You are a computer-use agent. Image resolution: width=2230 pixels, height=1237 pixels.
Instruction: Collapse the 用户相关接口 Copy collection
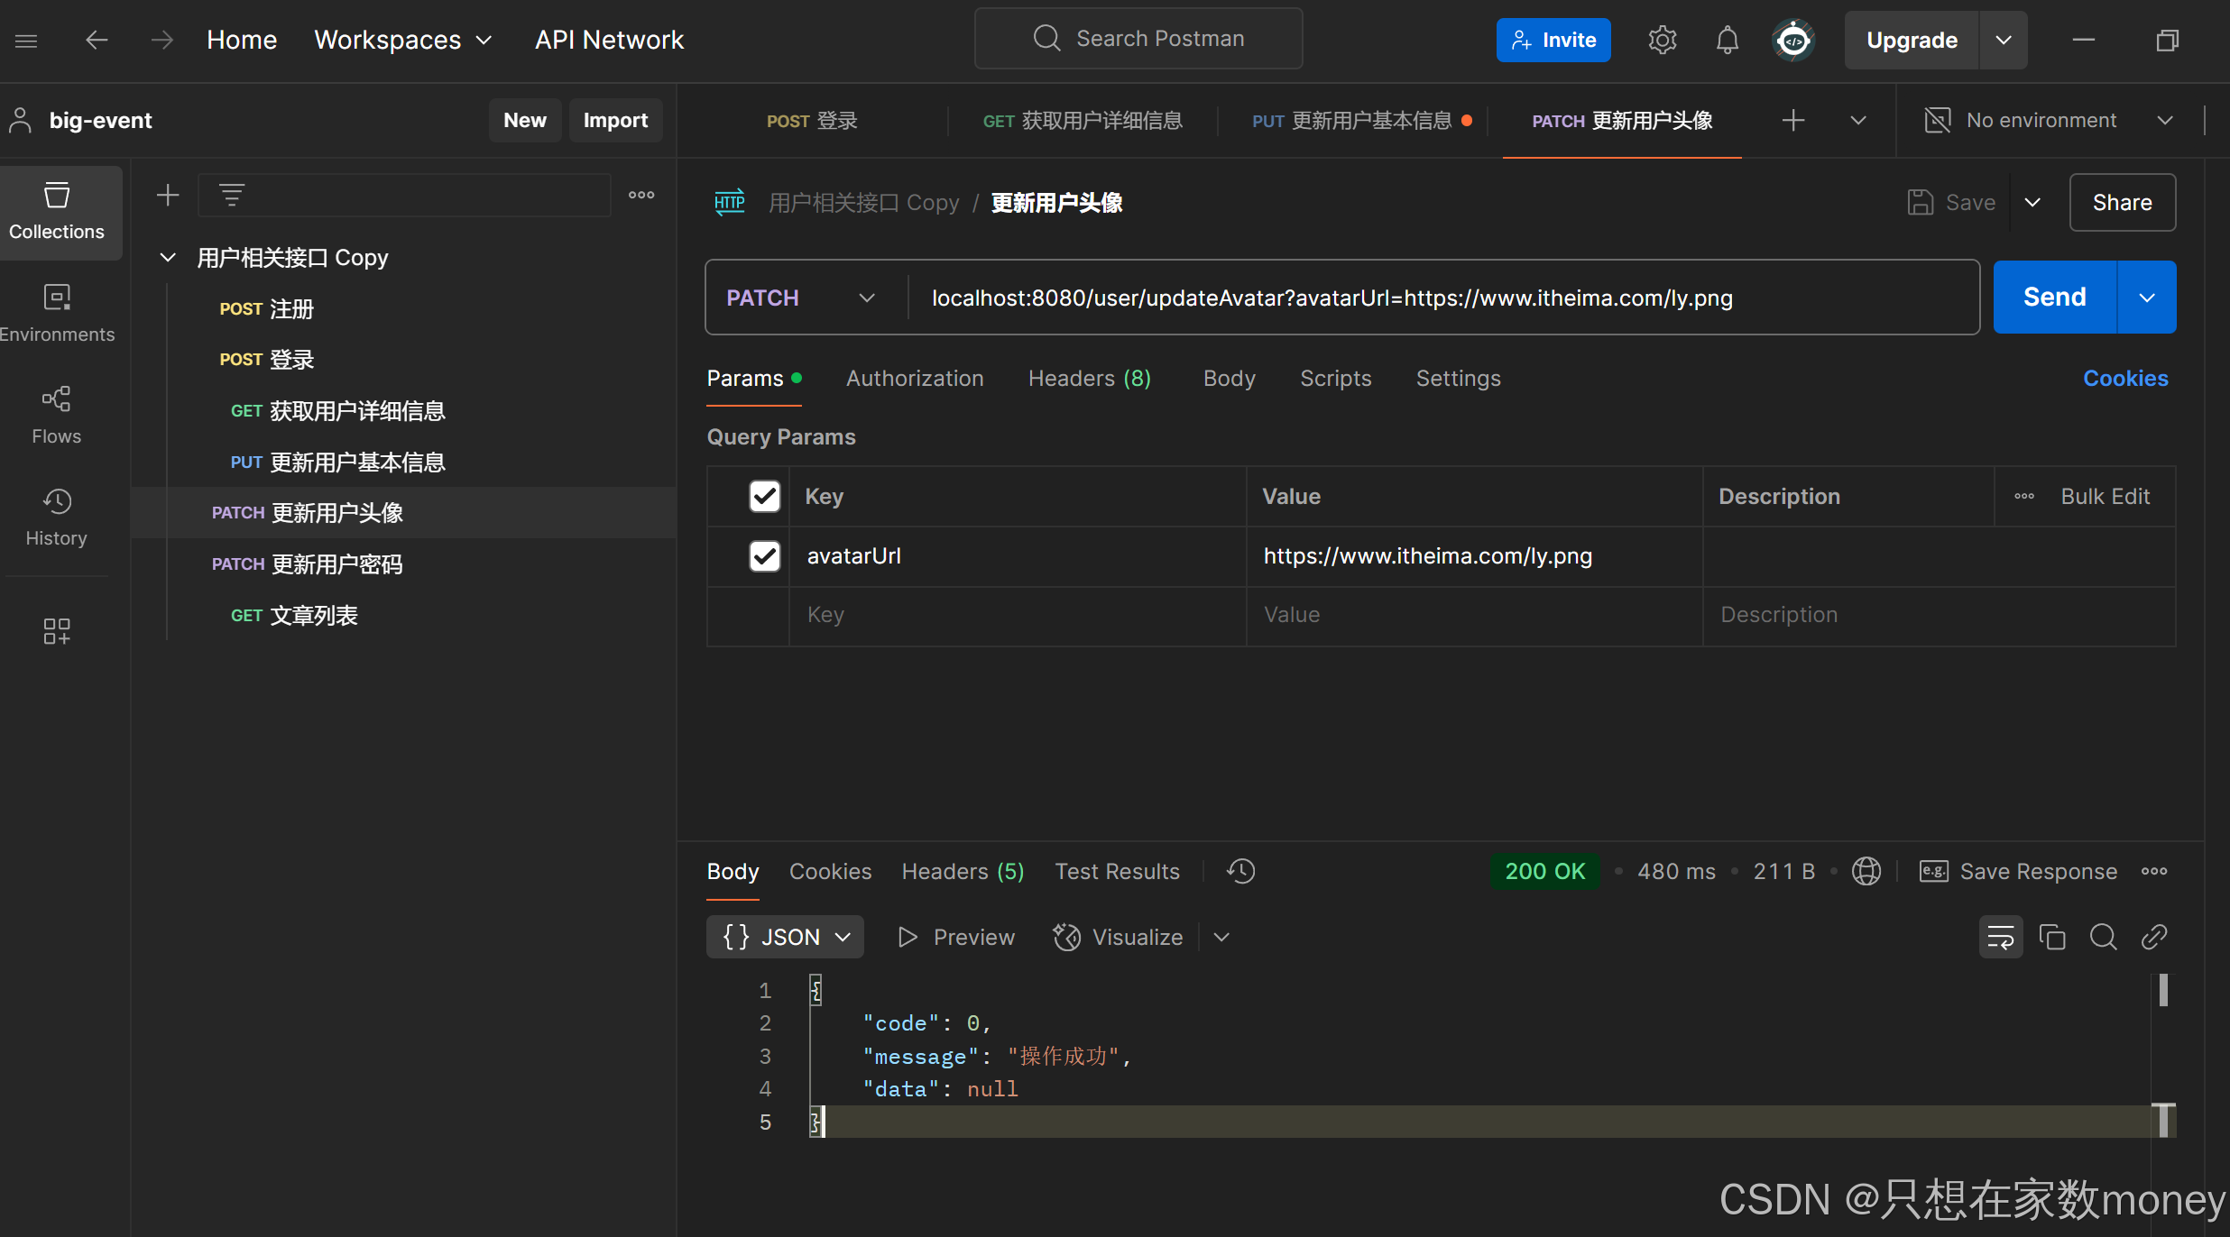[168, 258]
